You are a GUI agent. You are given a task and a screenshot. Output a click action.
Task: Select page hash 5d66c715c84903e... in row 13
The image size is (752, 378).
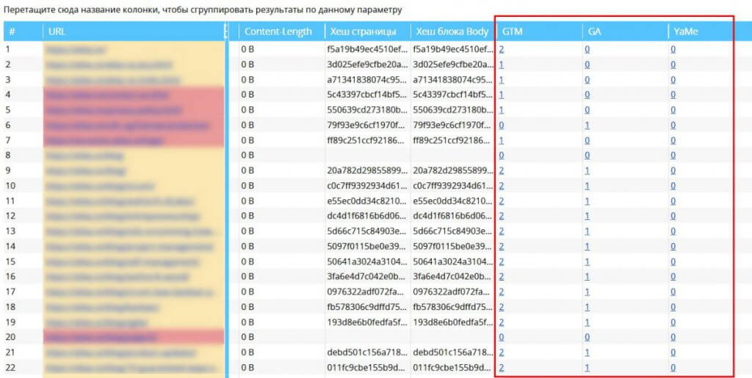tap(366, 231)
